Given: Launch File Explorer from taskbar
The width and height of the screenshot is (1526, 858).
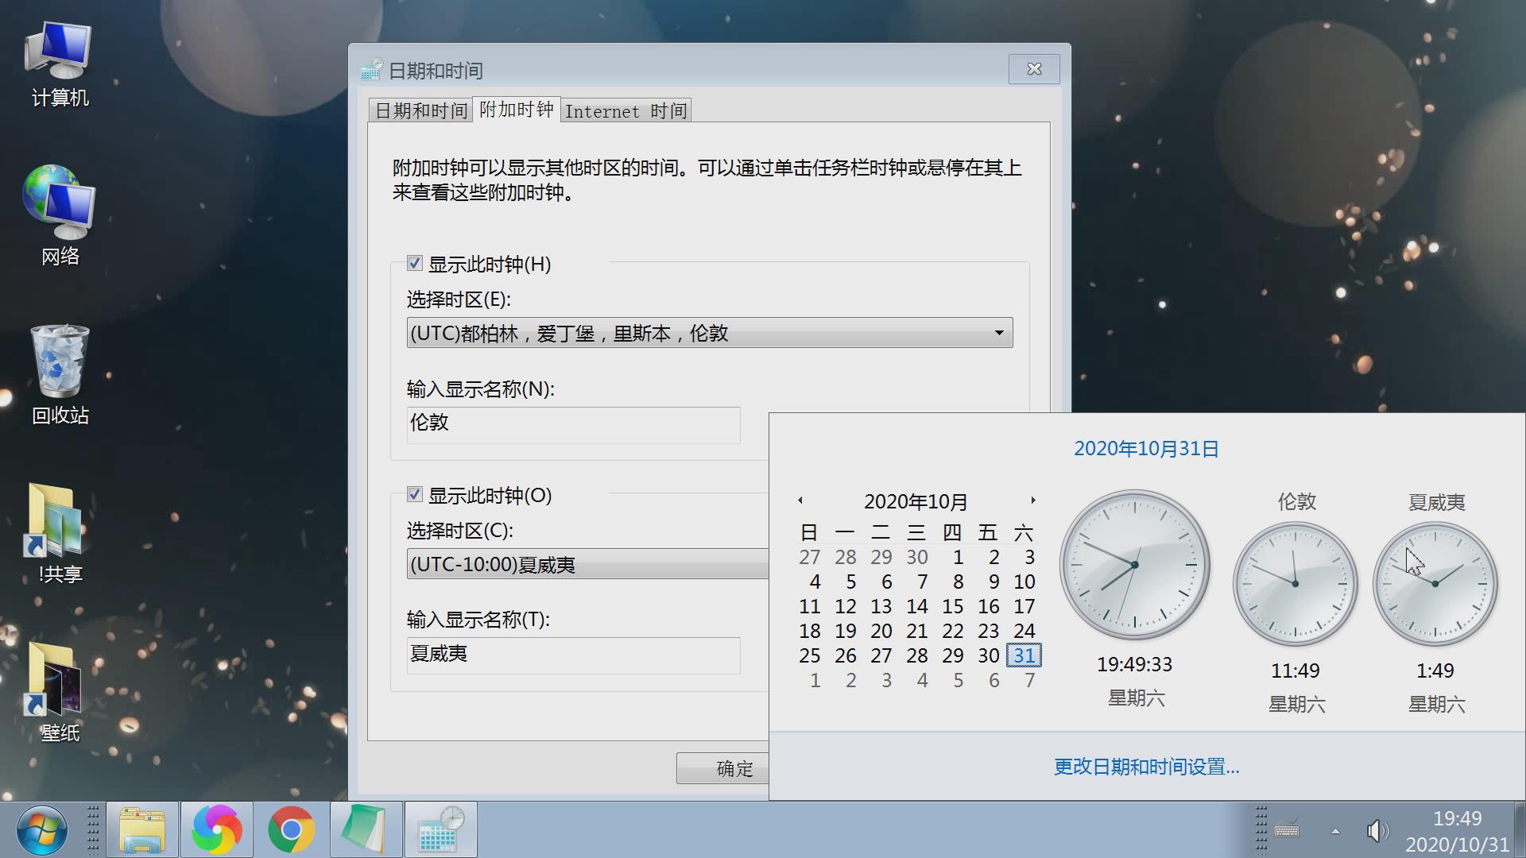Looking at the screenshot, I should tap(142, 830).
